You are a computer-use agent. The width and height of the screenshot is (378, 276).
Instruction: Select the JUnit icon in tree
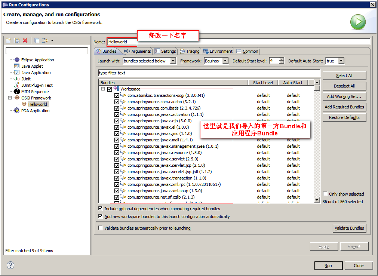(x=17, y=79)
